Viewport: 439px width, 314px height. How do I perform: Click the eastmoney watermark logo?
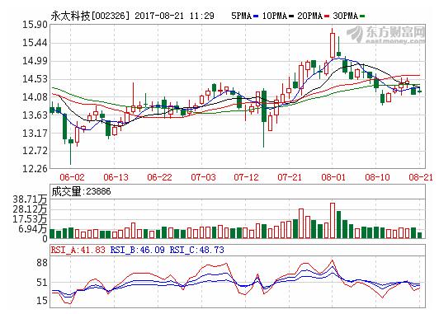pyautogui.click(x=386, y=35)
